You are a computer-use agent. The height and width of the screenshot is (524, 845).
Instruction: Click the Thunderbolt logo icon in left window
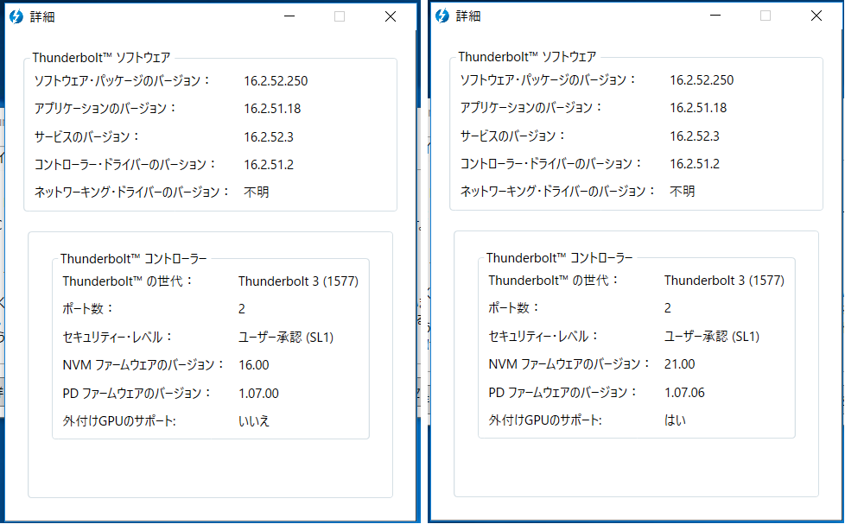[16, 16]
